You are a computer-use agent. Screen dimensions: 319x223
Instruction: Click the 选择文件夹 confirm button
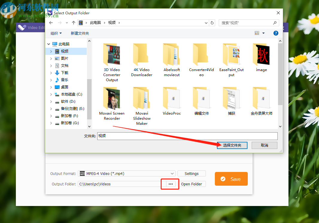tap(232, 145)
